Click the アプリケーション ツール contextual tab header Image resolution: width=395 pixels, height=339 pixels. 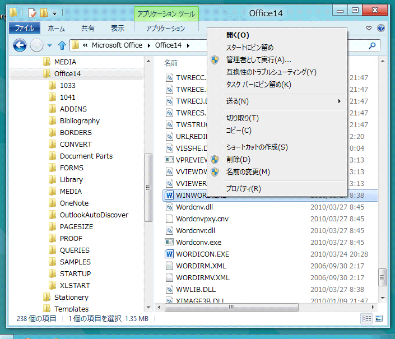(166, 14)
